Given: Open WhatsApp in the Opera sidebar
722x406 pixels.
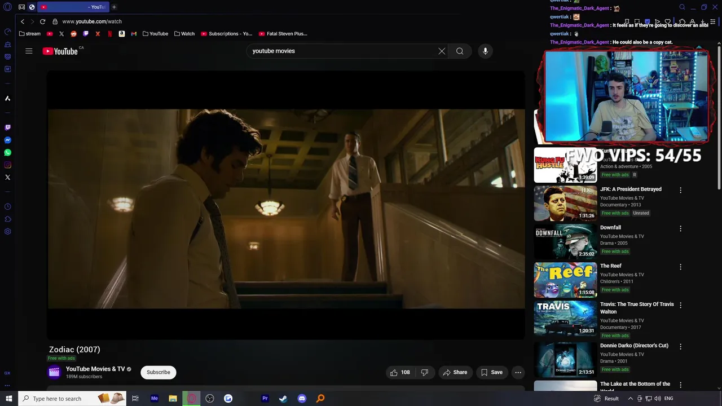Looking at the screenshot, I should tap(7, 152).
